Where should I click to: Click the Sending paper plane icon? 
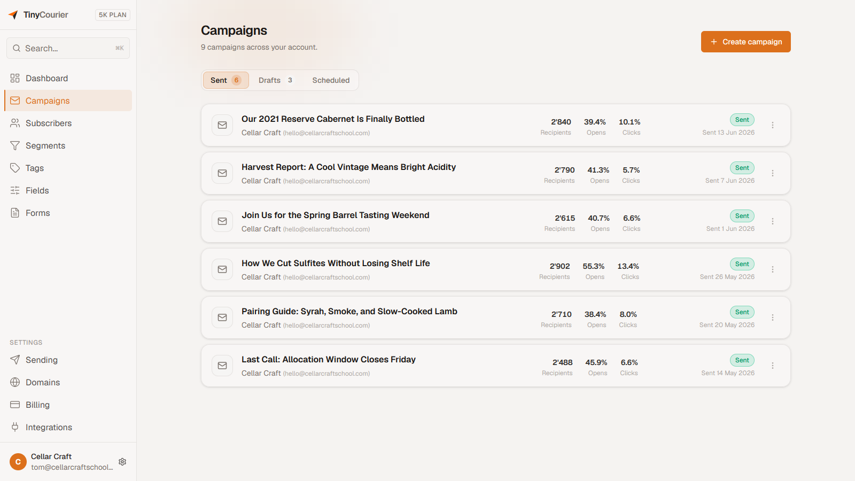coord(15,360)
